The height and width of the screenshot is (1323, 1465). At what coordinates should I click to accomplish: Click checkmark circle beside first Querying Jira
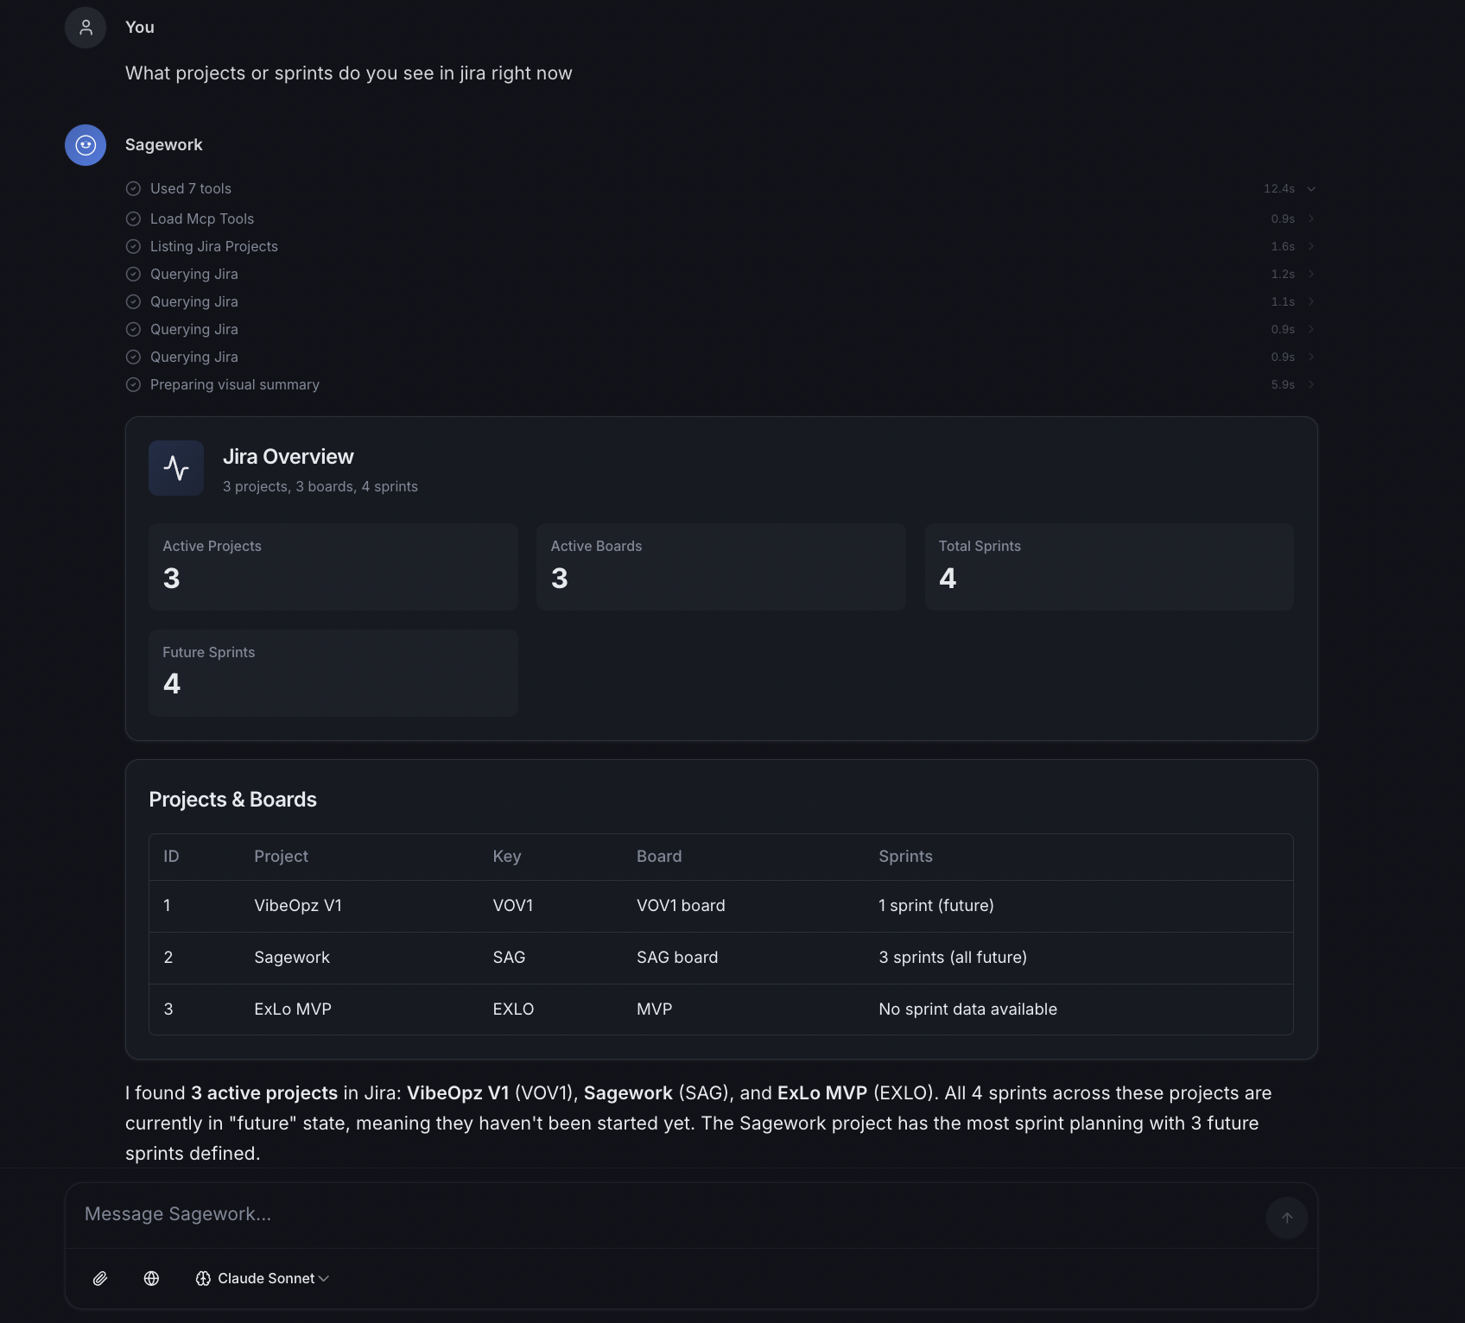point(133,274)
